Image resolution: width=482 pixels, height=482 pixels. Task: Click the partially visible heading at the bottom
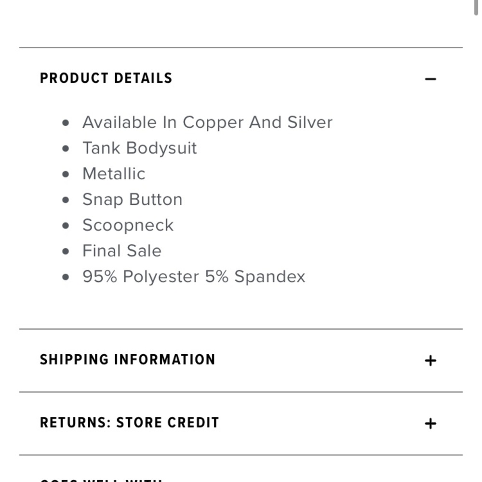click(x=101, y=480)
